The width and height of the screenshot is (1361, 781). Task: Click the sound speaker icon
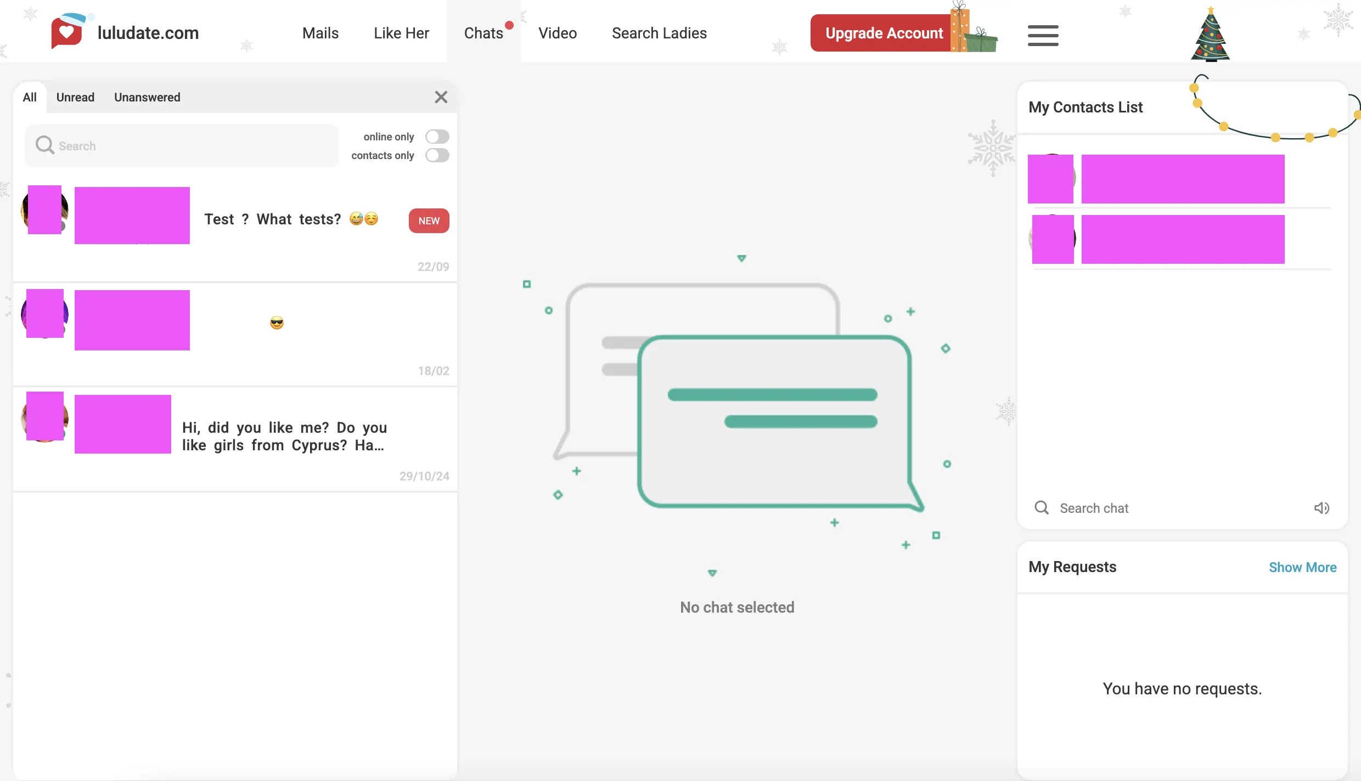[1321, 508]
